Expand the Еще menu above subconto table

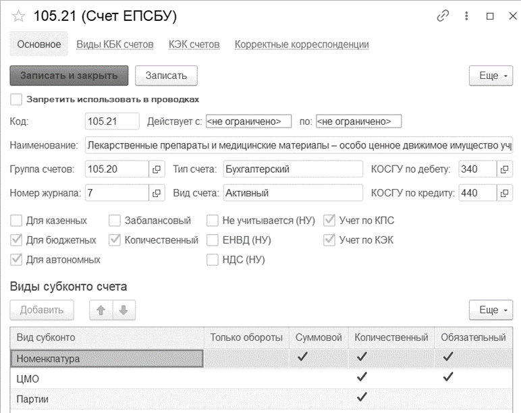pos(491,310)
